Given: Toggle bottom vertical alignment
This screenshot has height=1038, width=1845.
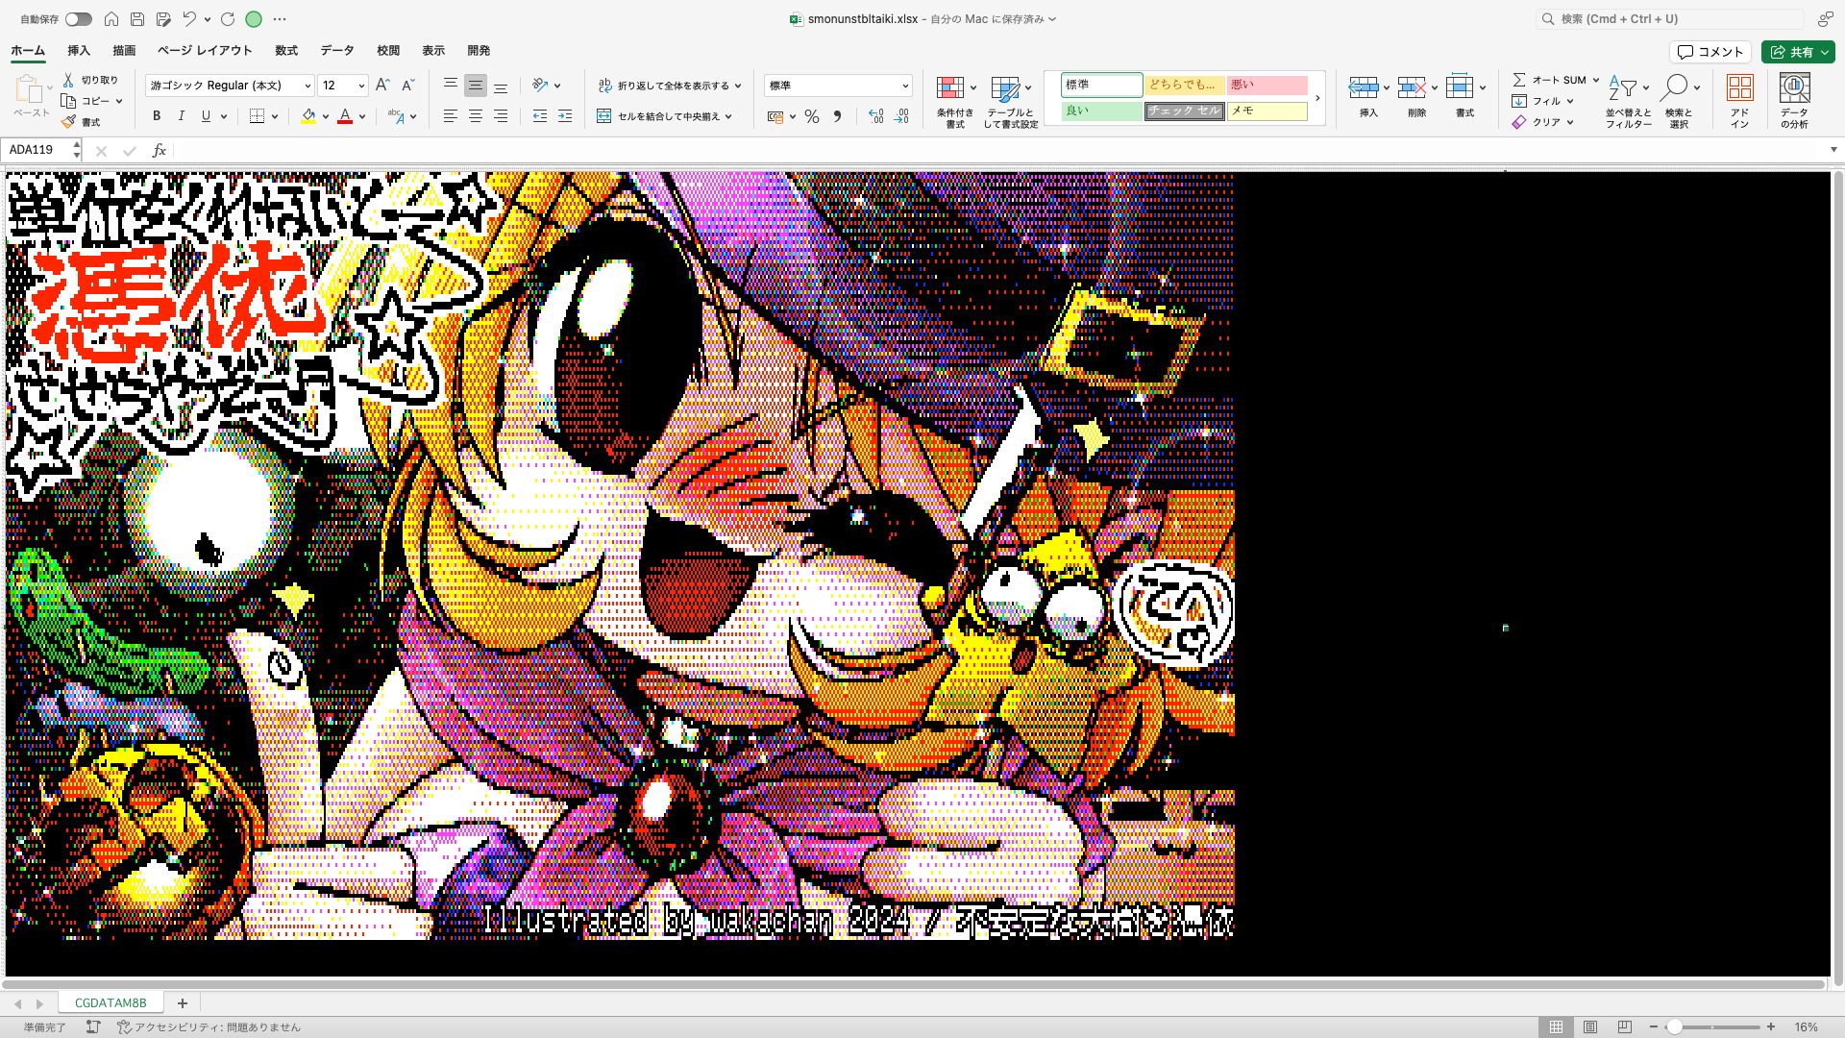Looking at the screenshot, I should tap(501, 86).
